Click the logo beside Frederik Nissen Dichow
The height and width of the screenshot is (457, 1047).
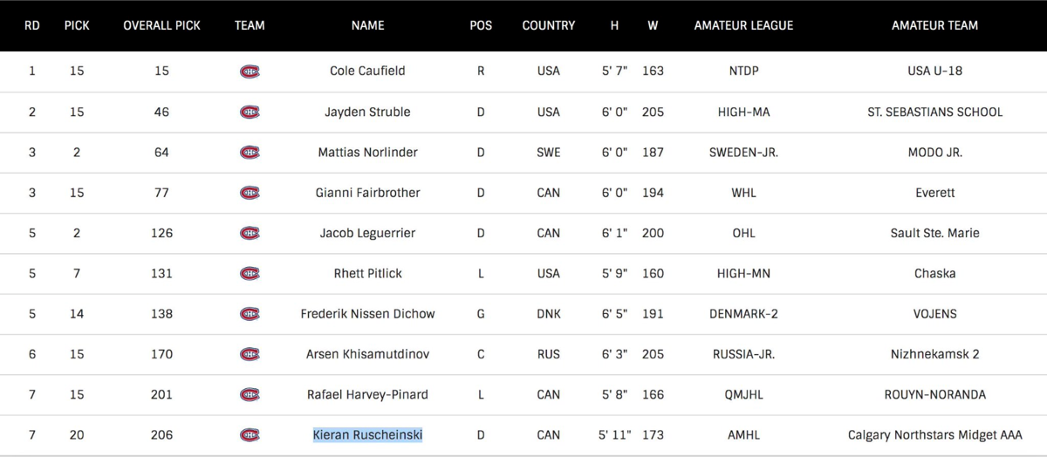250,314
